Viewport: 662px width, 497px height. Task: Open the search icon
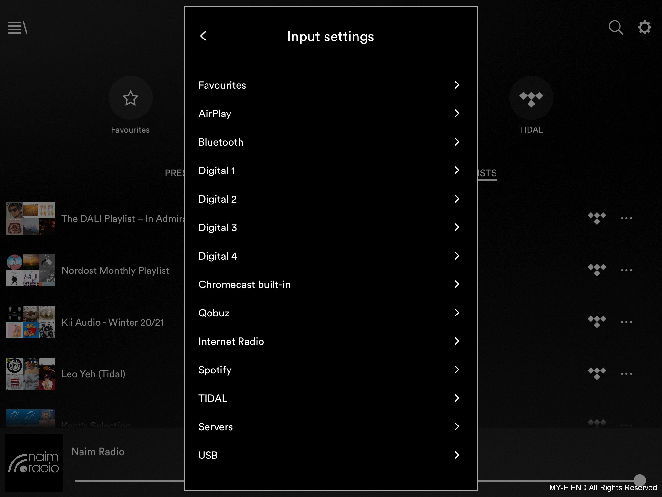click(616, 28)
